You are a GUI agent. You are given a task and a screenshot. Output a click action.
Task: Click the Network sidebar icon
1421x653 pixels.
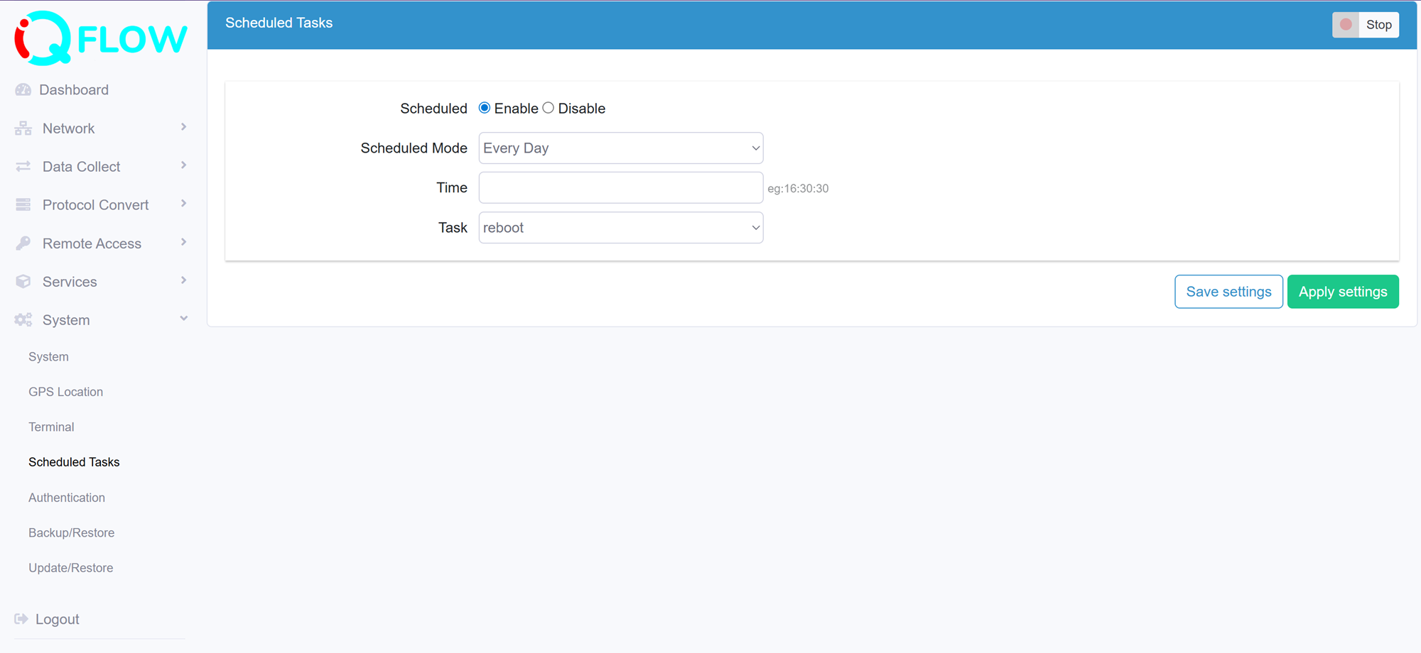tap(22, 128)
